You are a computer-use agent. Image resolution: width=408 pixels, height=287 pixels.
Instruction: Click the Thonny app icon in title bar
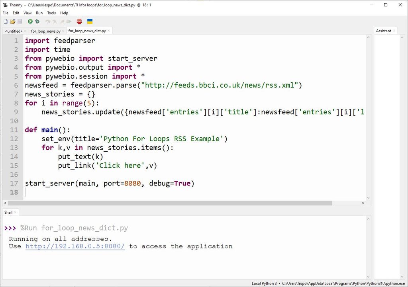point(5,5)
